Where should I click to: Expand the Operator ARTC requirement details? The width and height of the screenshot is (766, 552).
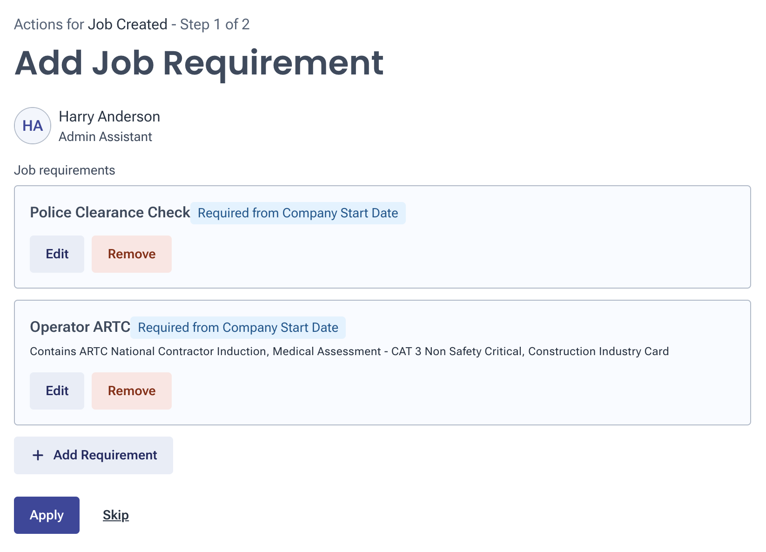(x=349, y=351)
